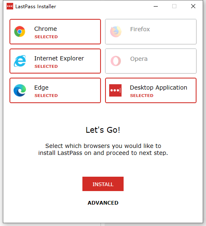Click the Internet Explorer logo icon
The width and height of the screenshot is (206, 226).
coord(20,61)
